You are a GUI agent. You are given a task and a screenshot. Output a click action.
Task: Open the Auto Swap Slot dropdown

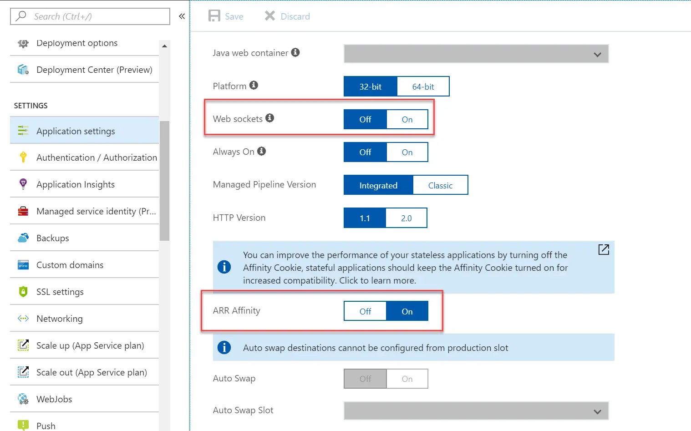click(x=476, y=411)
